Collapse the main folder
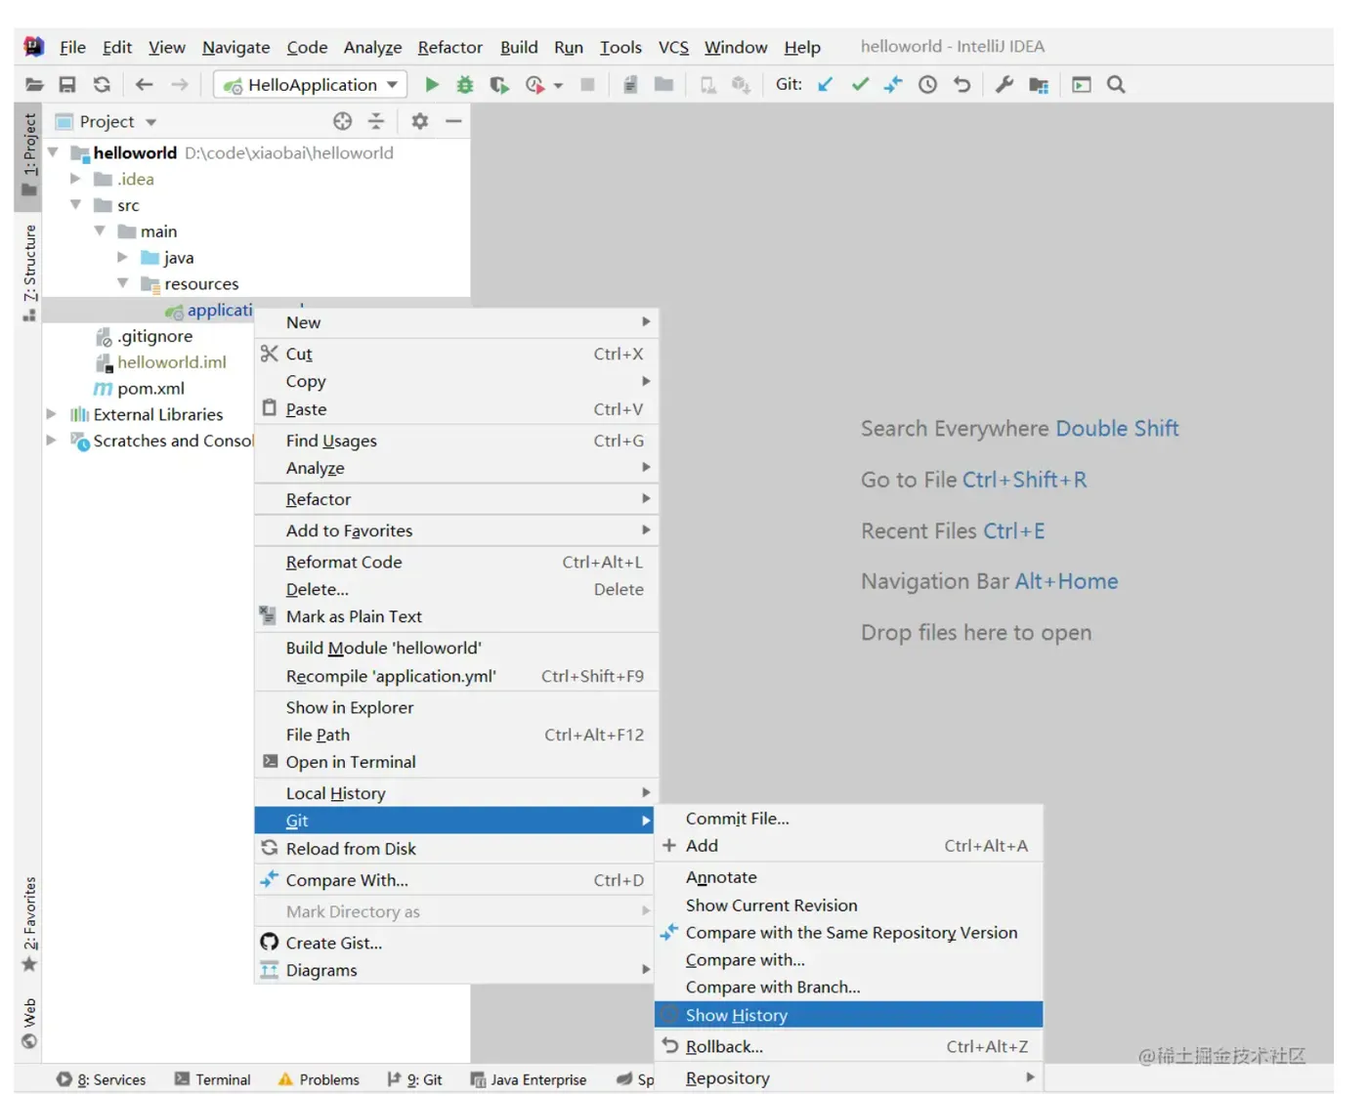 click(100, 232)
